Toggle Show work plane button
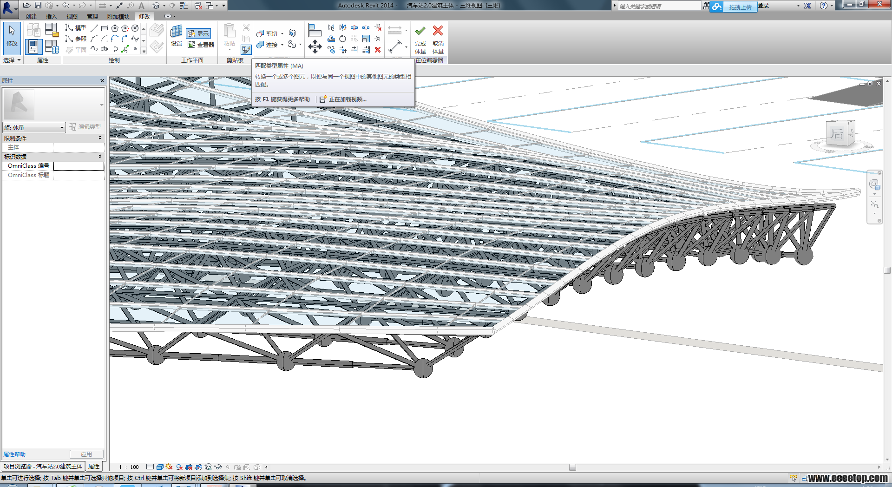The height and width of the screenshot is (487, 892). [x=198, y=33]
